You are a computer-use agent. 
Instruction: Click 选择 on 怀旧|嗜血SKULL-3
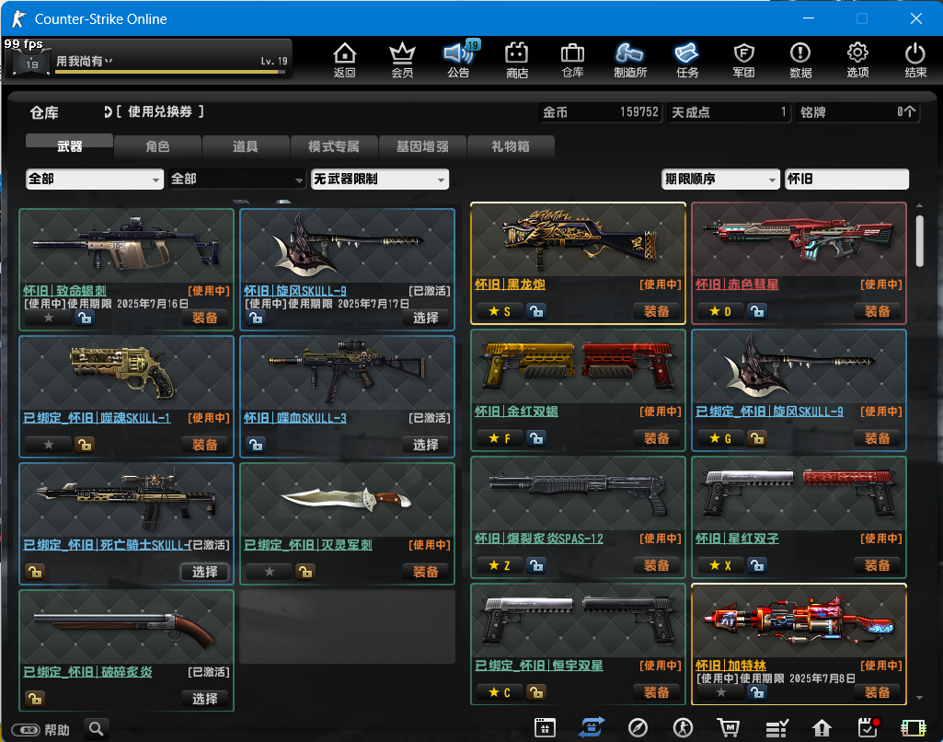coord(425,445)
